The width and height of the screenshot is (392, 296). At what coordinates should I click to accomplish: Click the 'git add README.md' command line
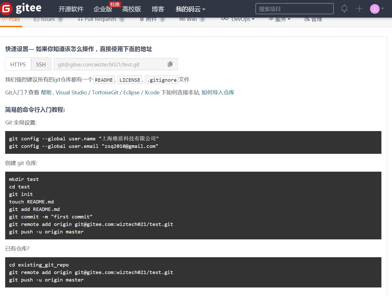tap(34, 209)
